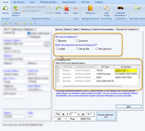Click the Delete Pkg button
This screenshot has height=131, width=145.
[86, 119]
